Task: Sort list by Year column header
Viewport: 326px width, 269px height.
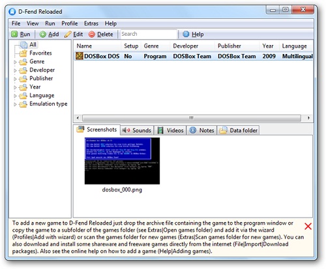Action: pos(269,46)
